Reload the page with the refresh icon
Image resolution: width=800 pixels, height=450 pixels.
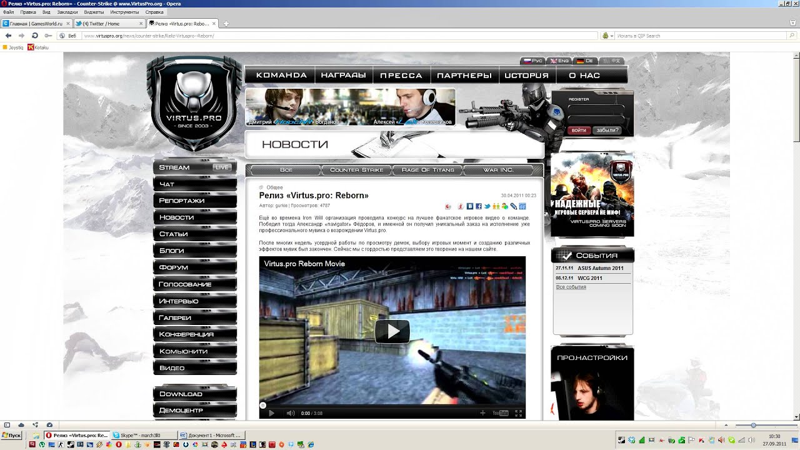point(34,36)
